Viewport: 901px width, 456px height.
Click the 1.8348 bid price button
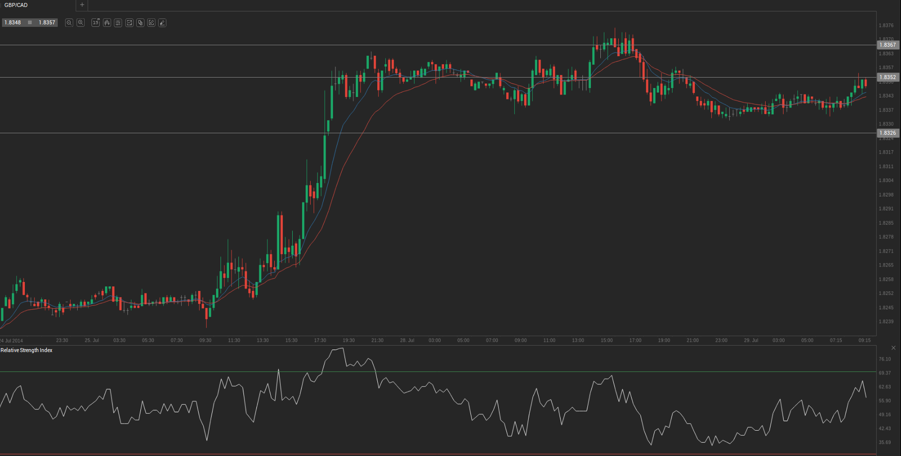(x=13, y=23)
